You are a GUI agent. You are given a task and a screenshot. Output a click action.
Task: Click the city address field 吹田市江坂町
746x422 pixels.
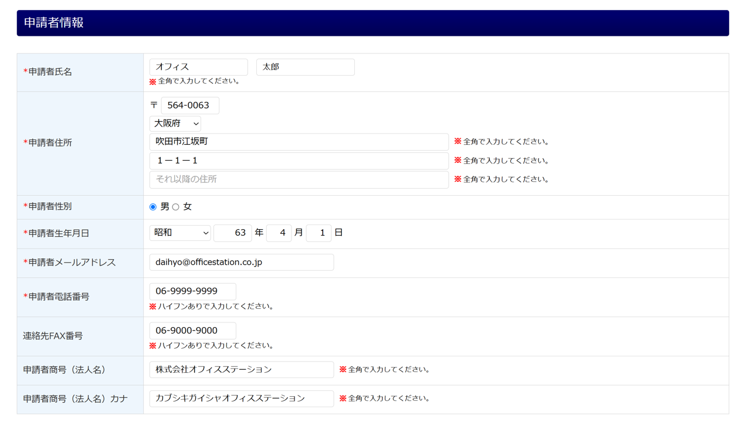[x=299, y=142]
